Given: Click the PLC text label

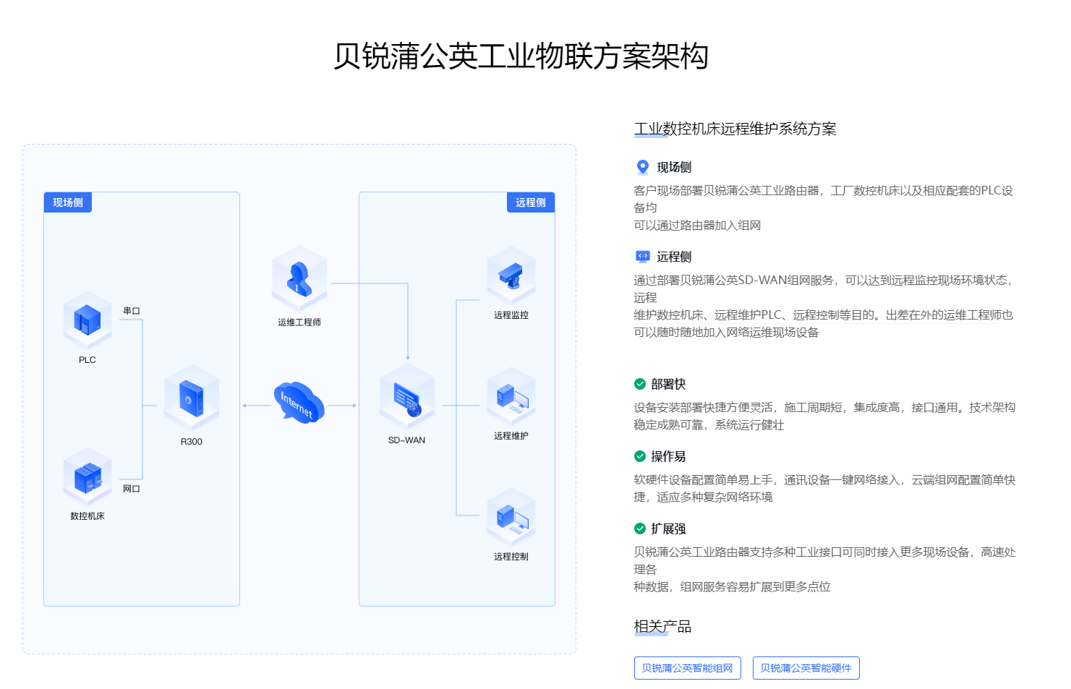Looking at the screenshot, I should tap(88, 360).
